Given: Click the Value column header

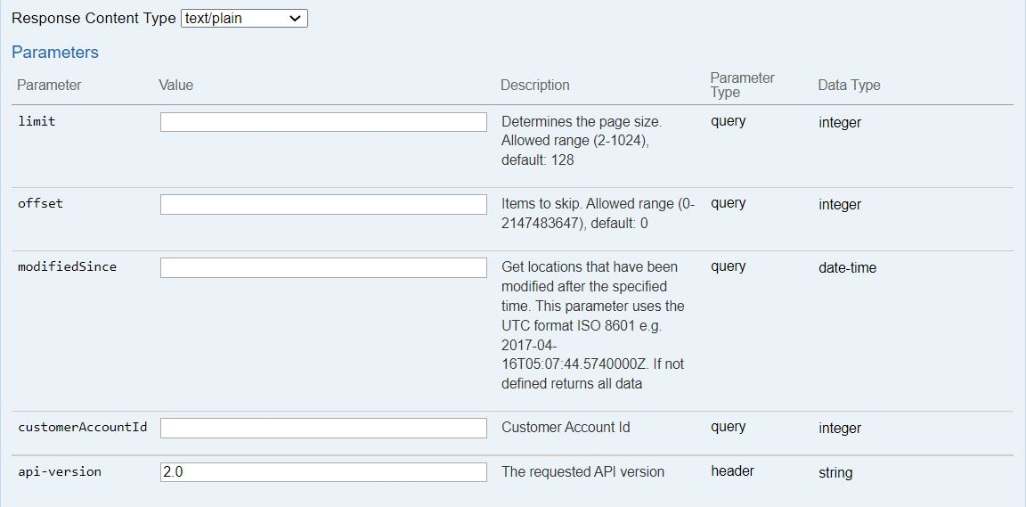Looking at the screenshot, I should (x=175, y=86).
